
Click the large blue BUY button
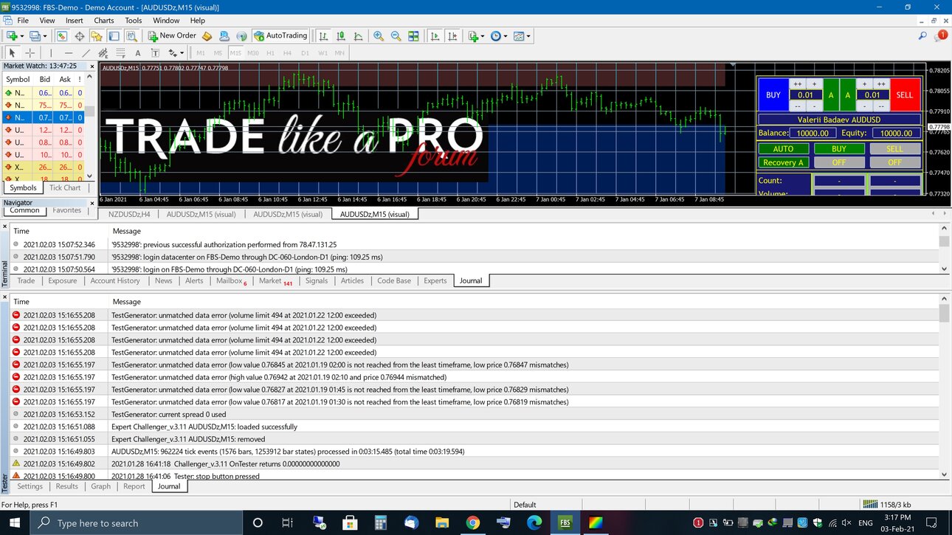[x=773, y=95]
